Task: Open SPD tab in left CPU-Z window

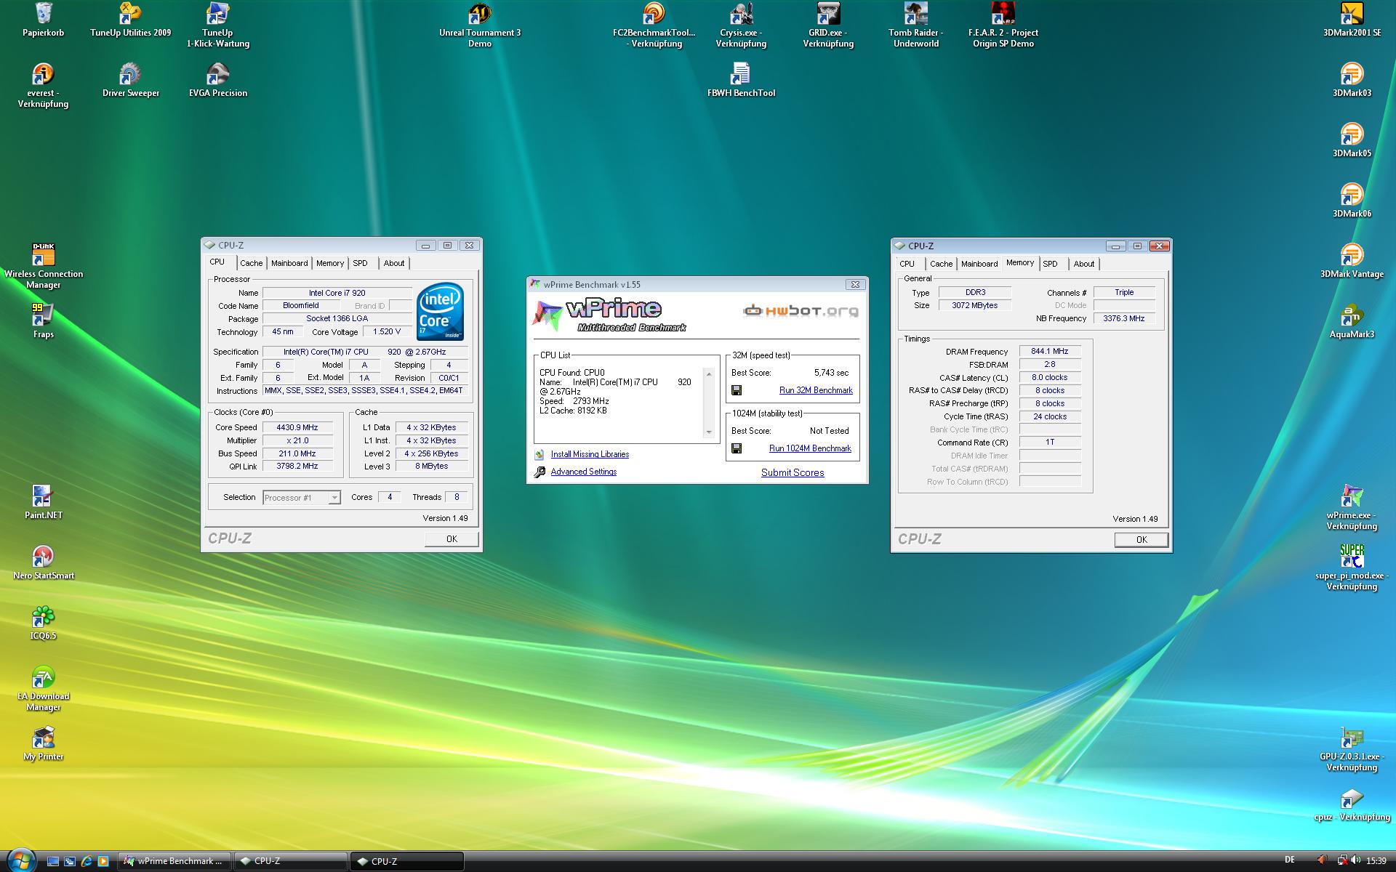Action: click(361, 263)
